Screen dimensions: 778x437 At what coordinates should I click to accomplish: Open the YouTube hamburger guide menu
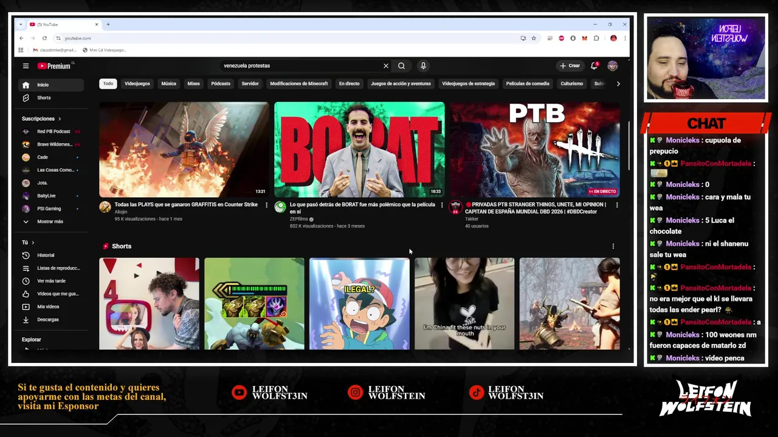26,66
